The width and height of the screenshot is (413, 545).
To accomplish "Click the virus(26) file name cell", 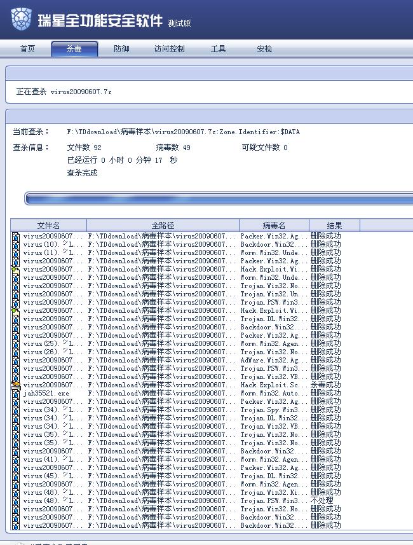I will click(53, 352).
